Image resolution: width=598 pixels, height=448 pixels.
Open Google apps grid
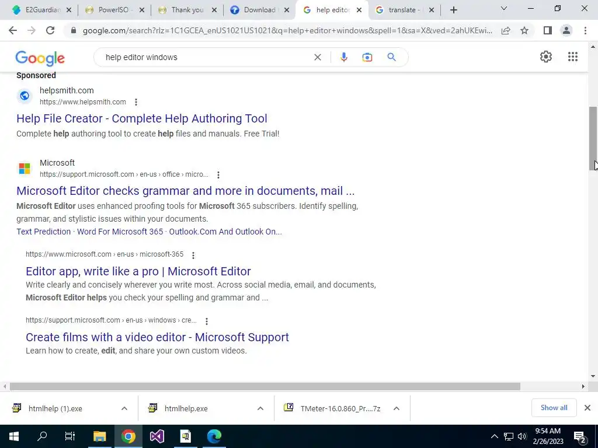click(572, 57)
